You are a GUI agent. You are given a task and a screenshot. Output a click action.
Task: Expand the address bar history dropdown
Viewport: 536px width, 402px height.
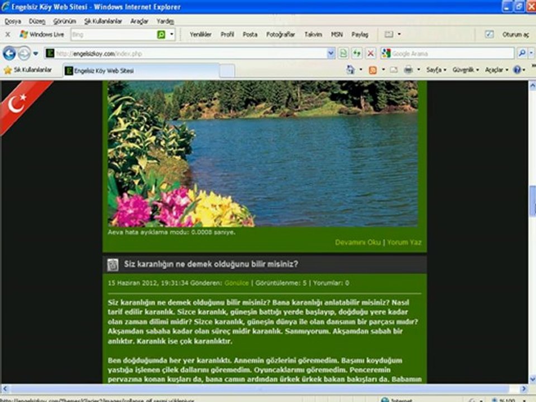(331, 54)
